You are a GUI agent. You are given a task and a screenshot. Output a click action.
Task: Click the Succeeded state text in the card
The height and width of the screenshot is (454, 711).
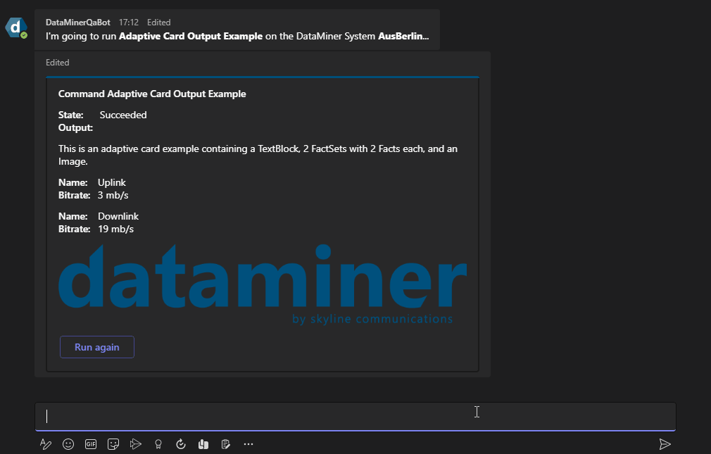coord(123,115)
